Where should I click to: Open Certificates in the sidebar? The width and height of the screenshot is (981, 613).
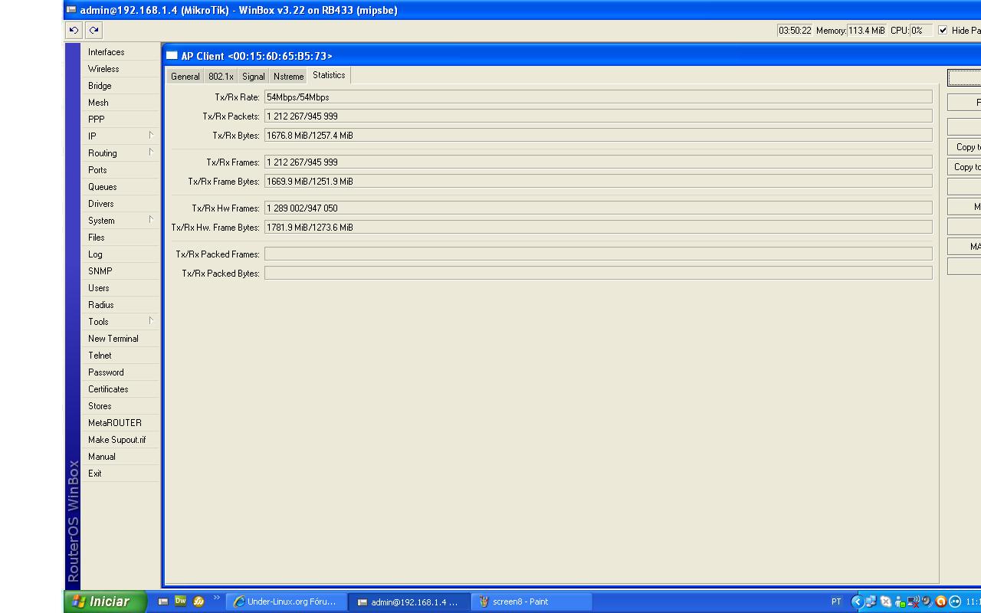[x=108, y=389]
